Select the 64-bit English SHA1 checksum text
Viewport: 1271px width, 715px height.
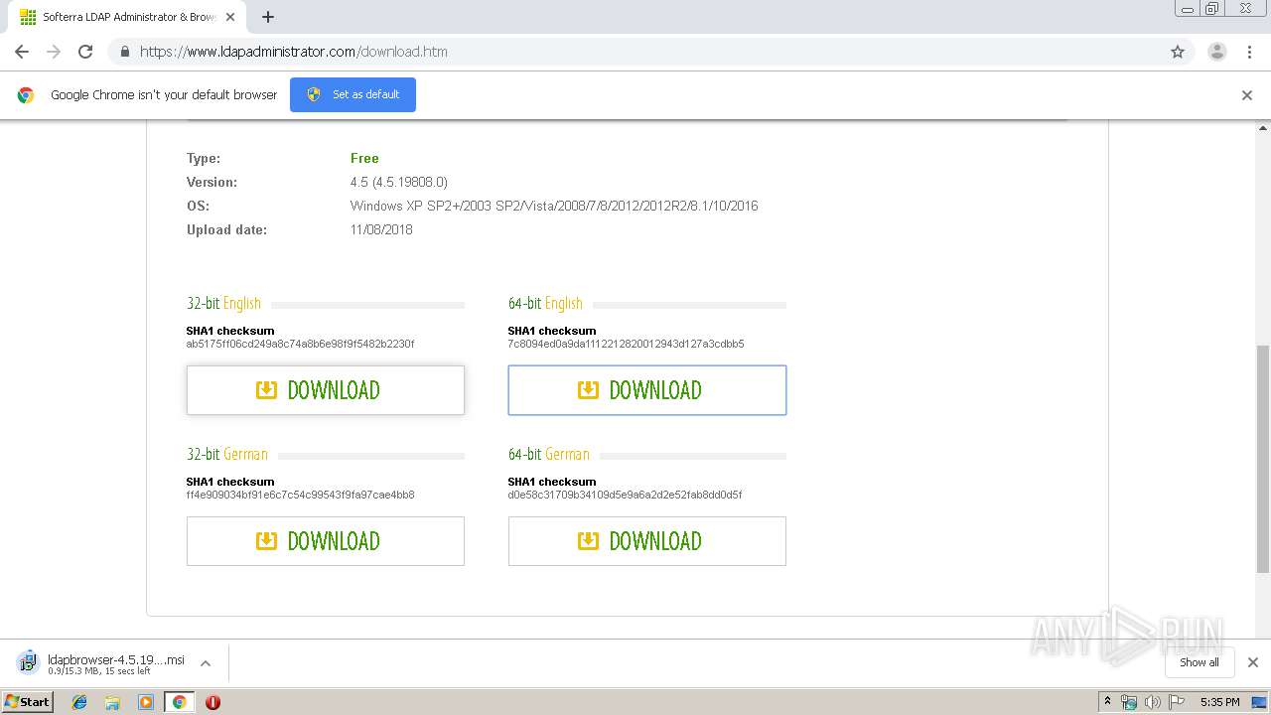click(626, 344)
